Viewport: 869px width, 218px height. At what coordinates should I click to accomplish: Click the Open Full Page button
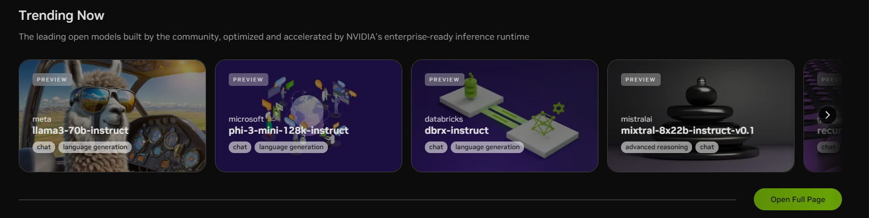point(798,199)
